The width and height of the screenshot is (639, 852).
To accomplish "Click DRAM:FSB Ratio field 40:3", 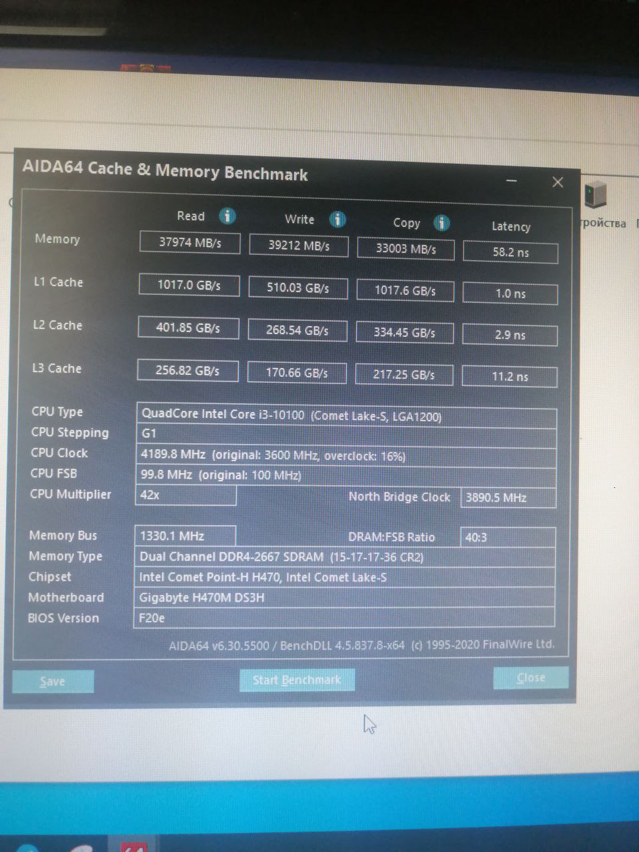I will 507,537.
